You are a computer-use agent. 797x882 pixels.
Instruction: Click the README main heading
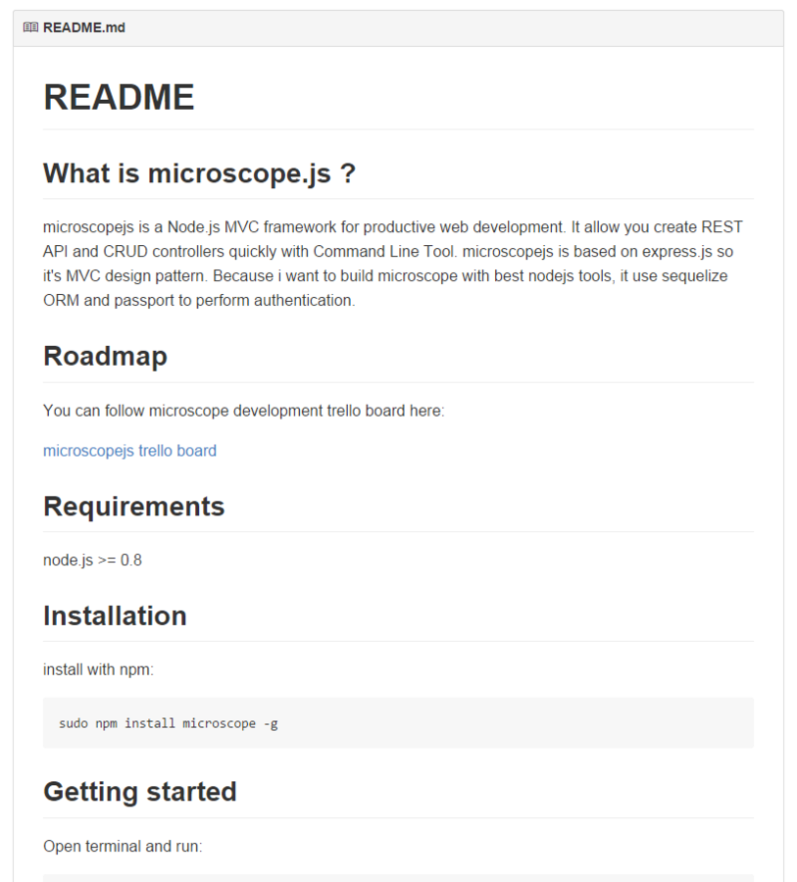119,97
